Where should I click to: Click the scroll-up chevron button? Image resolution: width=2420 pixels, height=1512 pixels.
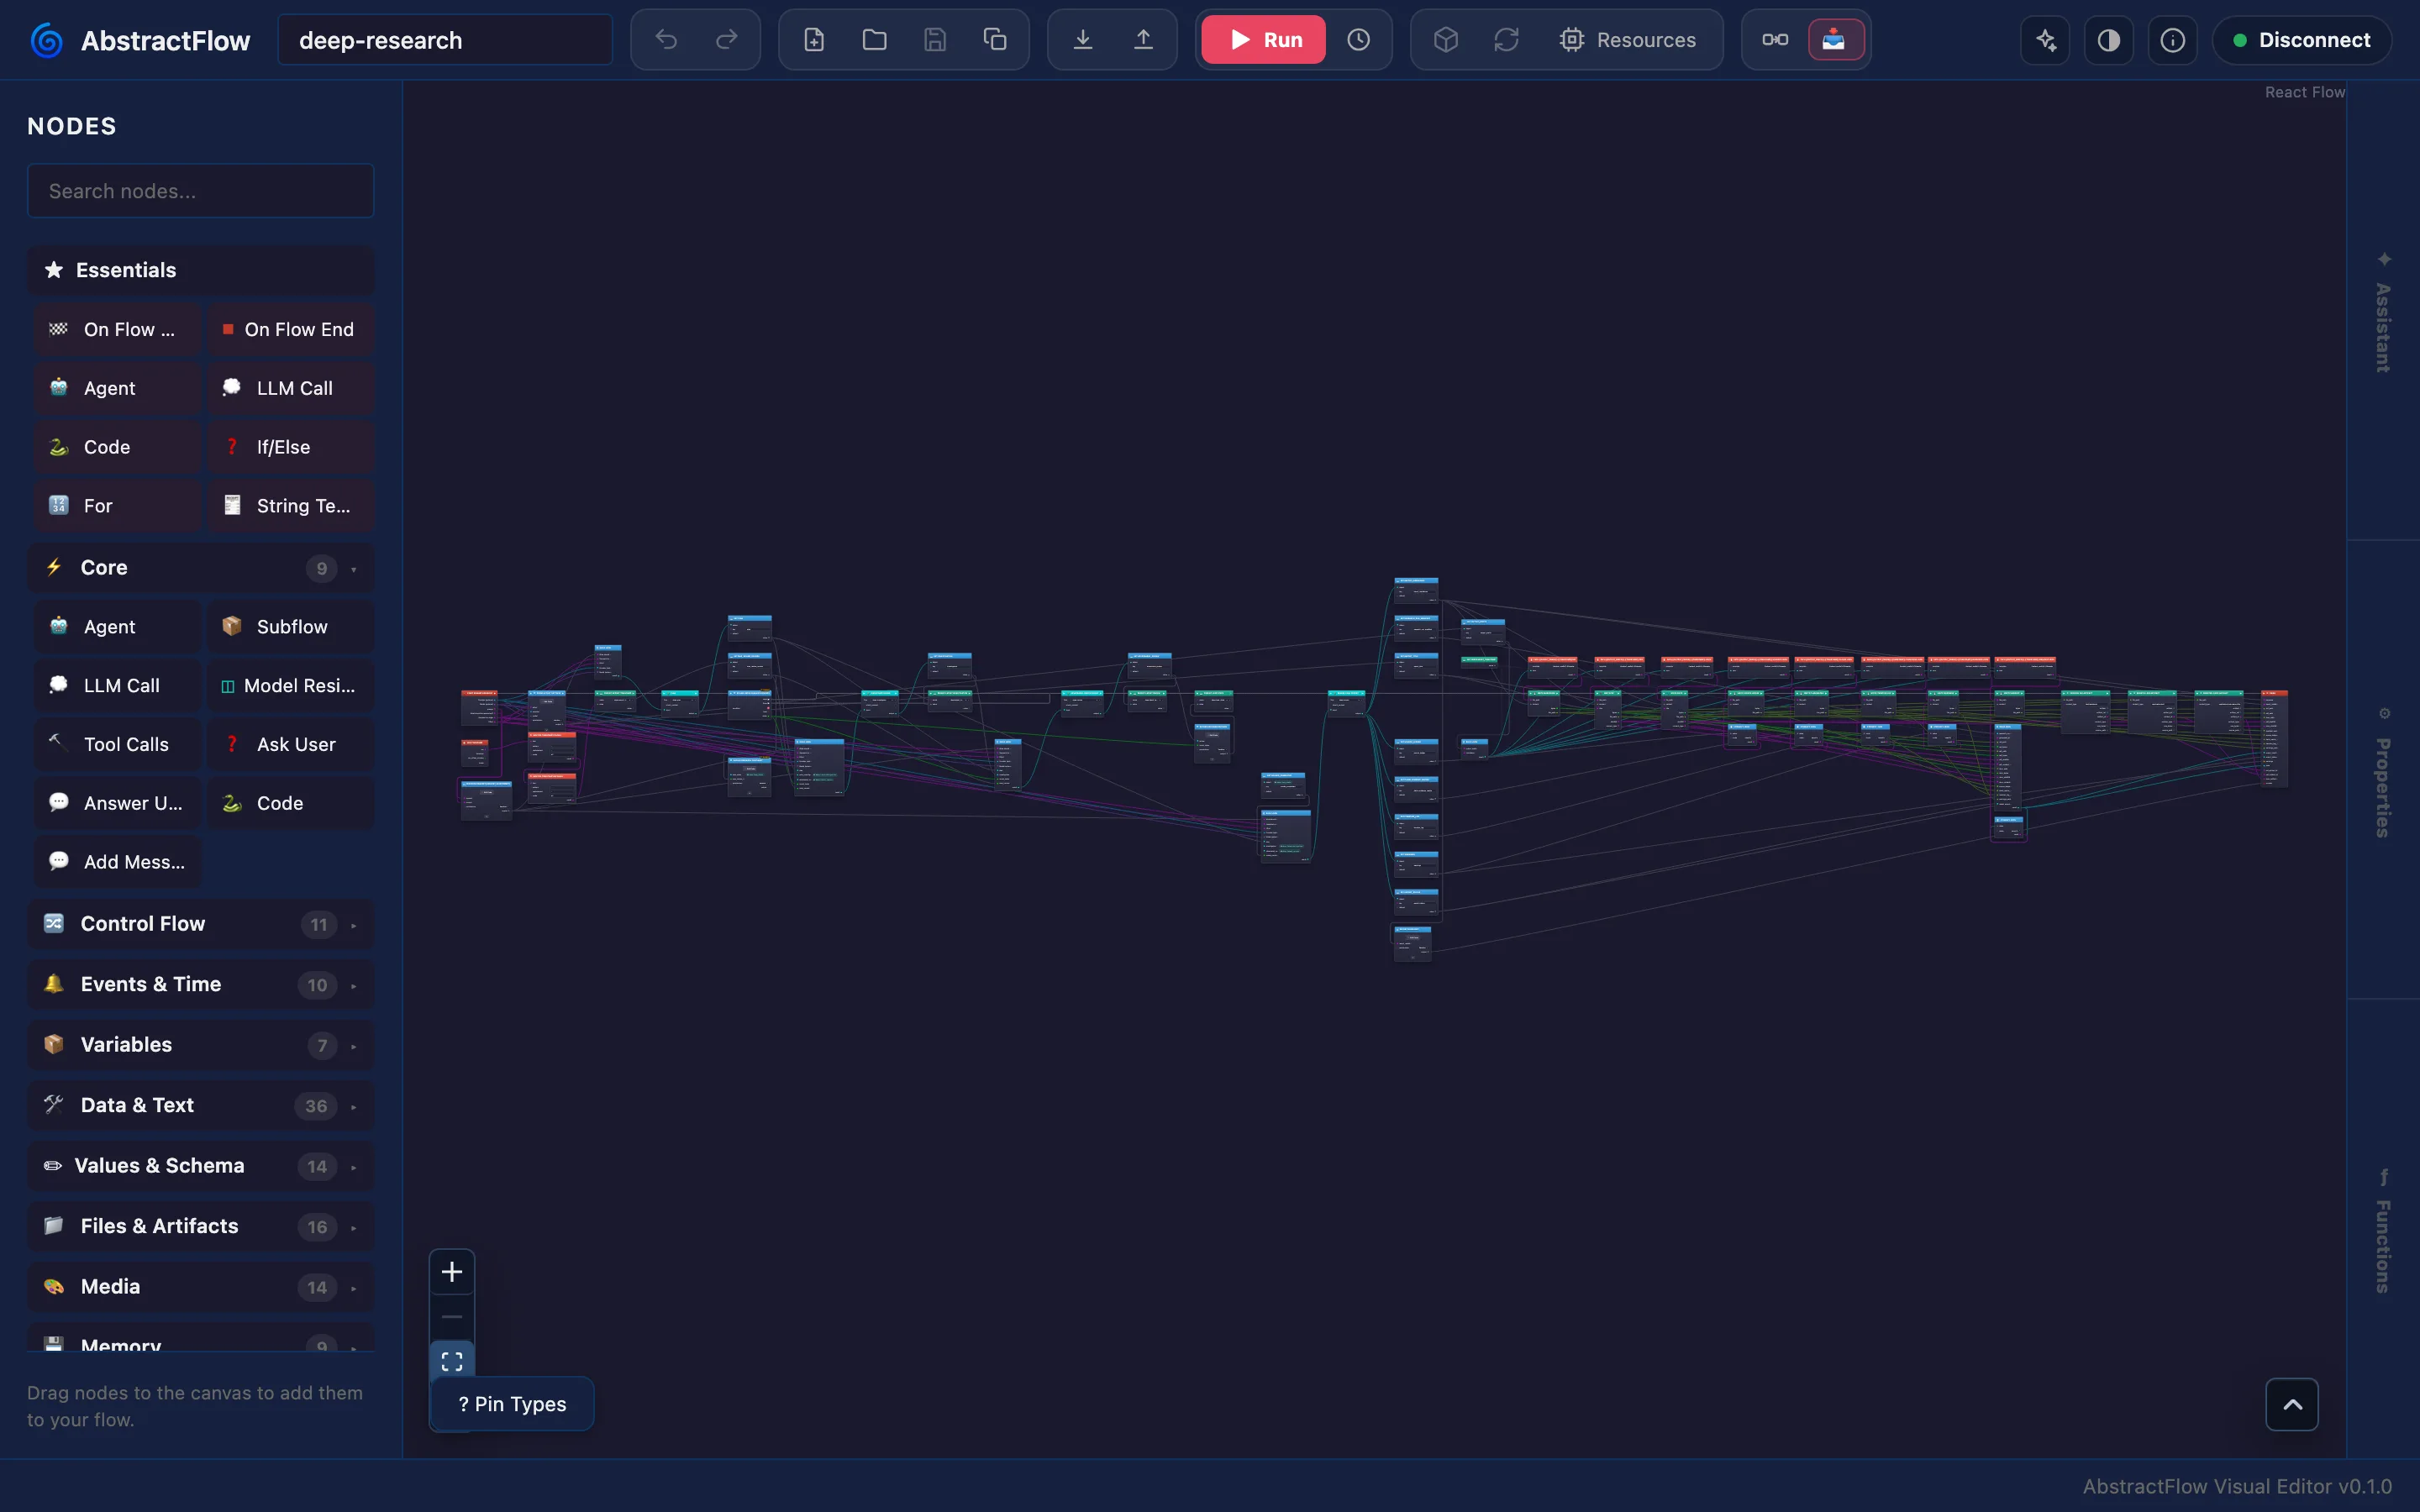[2292, 1404]
